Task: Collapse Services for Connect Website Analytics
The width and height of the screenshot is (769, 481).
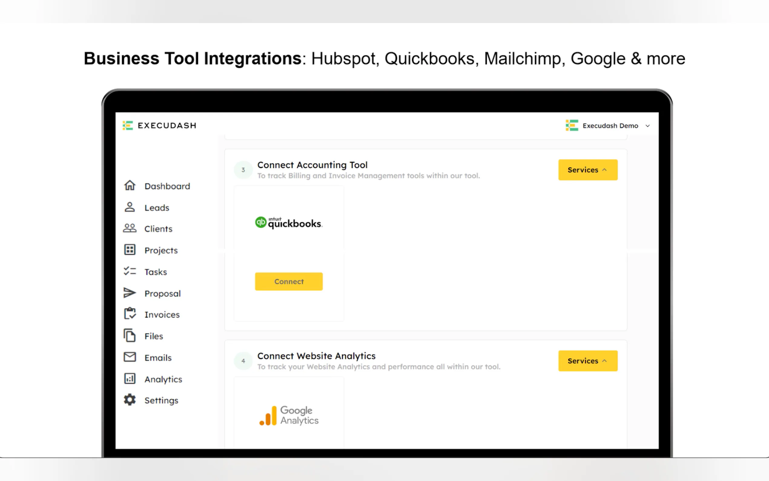Action: [x=587, y=361]
